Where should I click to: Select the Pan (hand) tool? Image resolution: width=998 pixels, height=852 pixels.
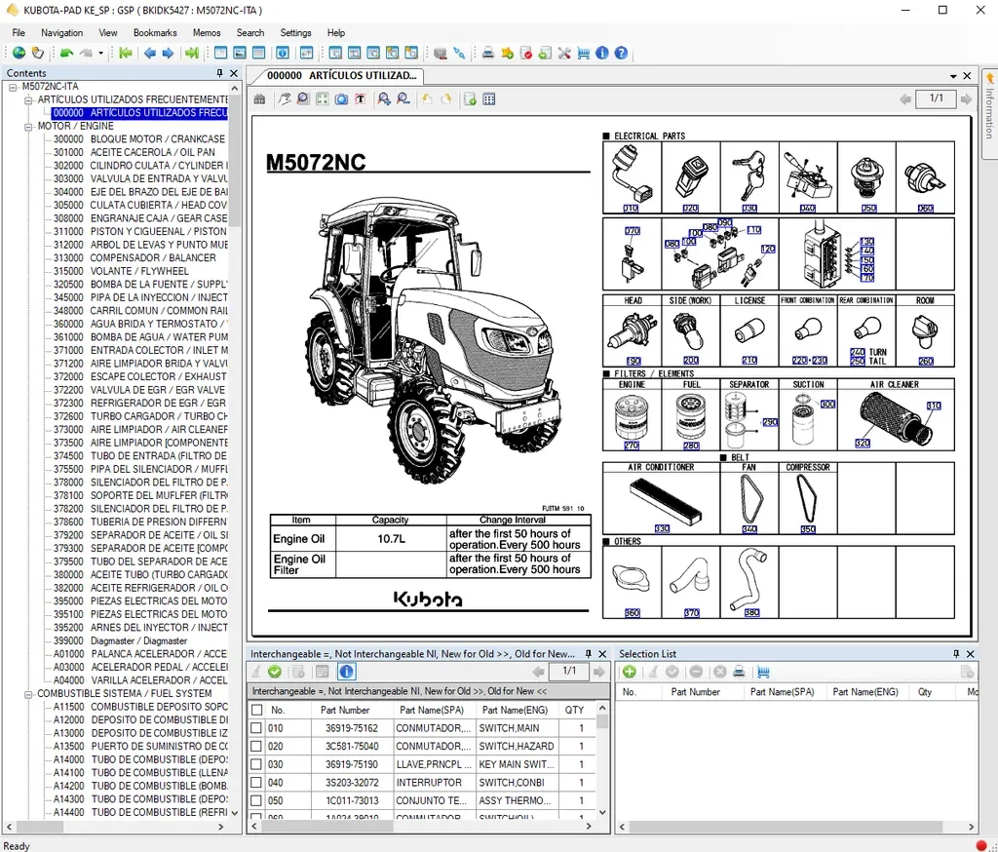point(284,98)
